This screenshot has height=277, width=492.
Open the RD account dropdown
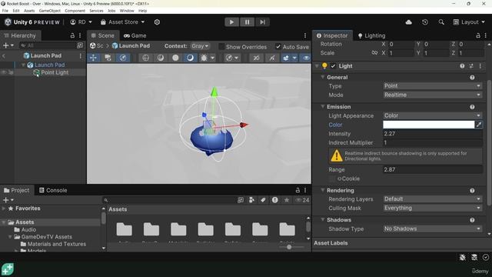click(81, 22)
